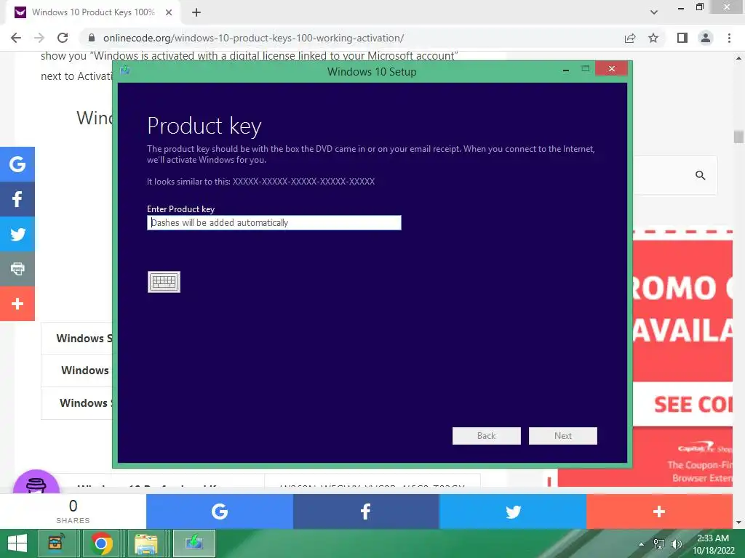This screenshot has width=745, height=558.
Task: Go back in Chrome browser
Action: (16, 38)
